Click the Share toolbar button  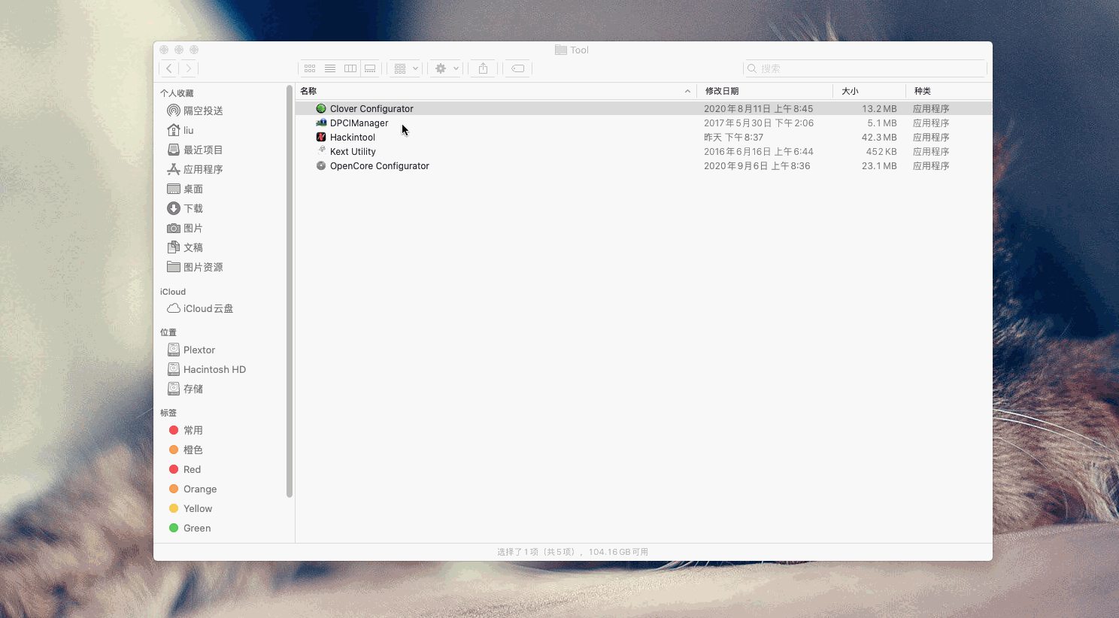(x=484, y=68)
